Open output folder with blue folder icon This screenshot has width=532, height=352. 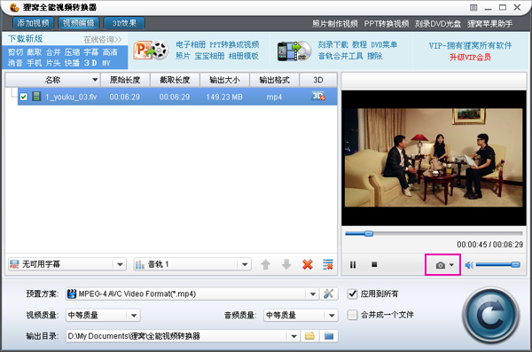click(329, 336)
